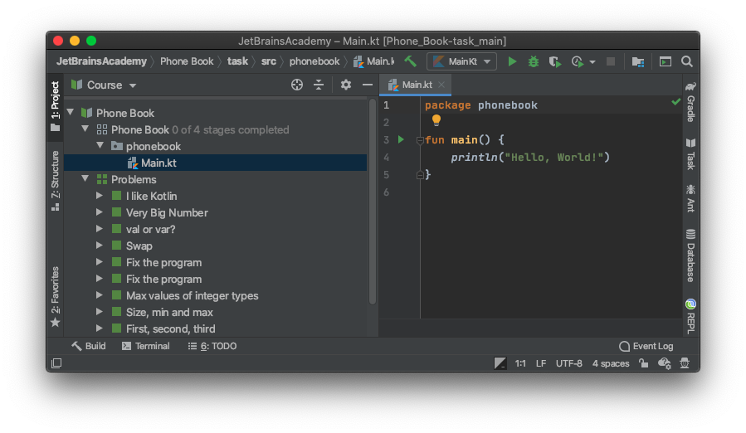
Task: Click the JetBrainsAcademy breadcrumb
Action: coord(101,61)
